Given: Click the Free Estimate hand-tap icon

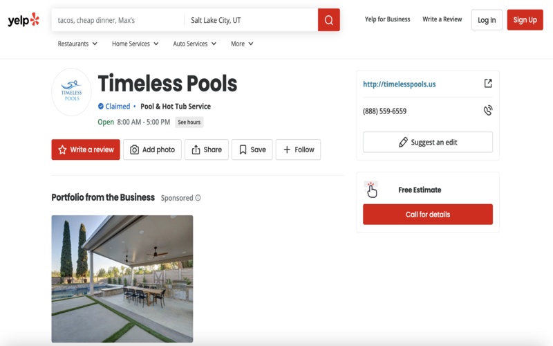Looking at the screenshot, I should coord(371,190).
